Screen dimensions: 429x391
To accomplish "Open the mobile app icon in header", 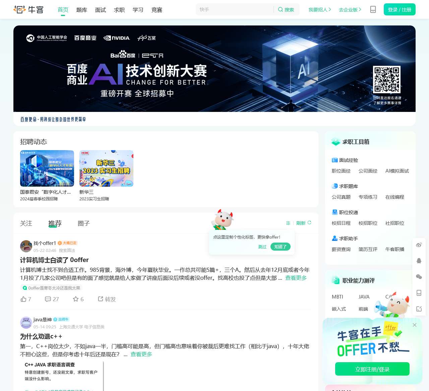I will [373, 9].
